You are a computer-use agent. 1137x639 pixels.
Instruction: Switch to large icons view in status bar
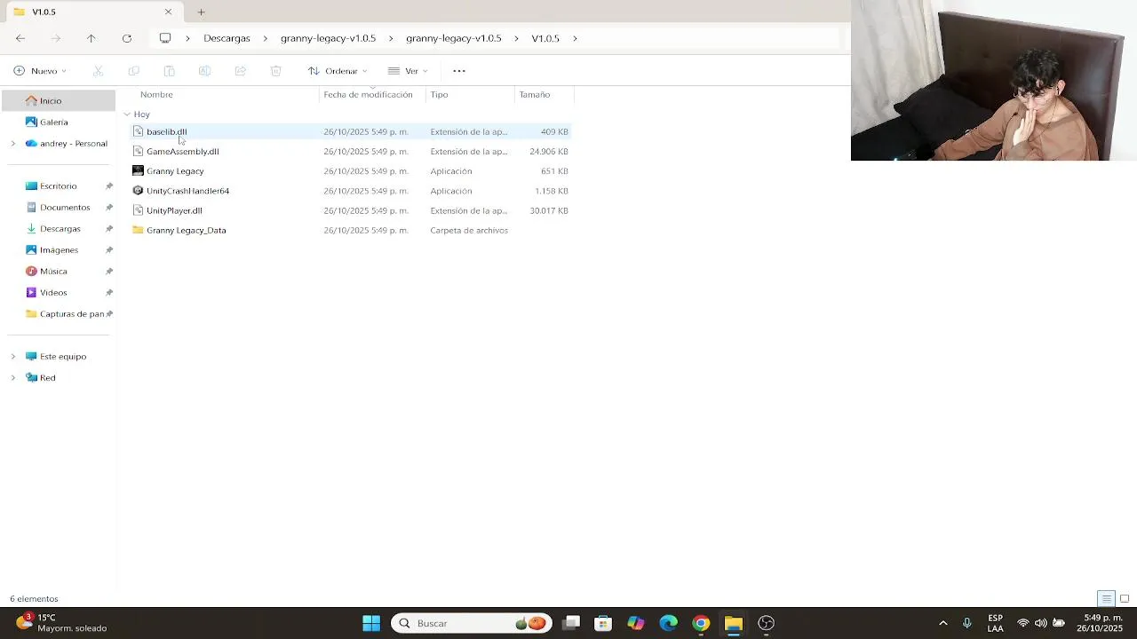point(1125,599)
